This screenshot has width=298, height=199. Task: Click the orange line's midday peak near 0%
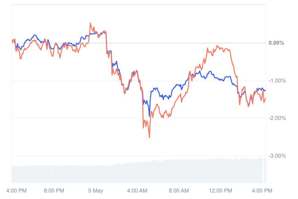217,46
